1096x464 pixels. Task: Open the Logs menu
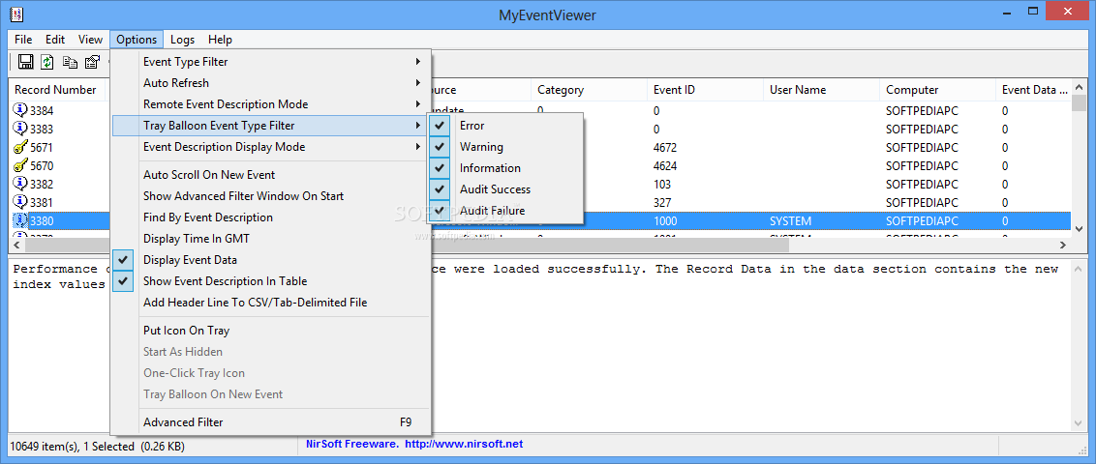pyautogui.click(x=182, y=40)
